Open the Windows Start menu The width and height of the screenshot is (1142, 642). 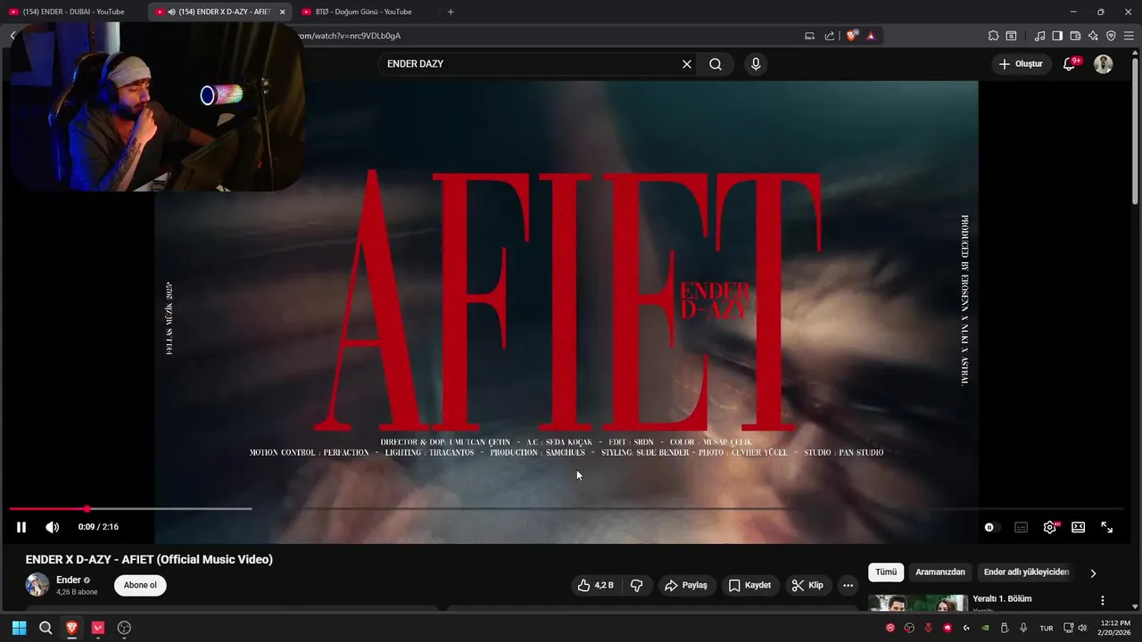click(x=19, y=628)
